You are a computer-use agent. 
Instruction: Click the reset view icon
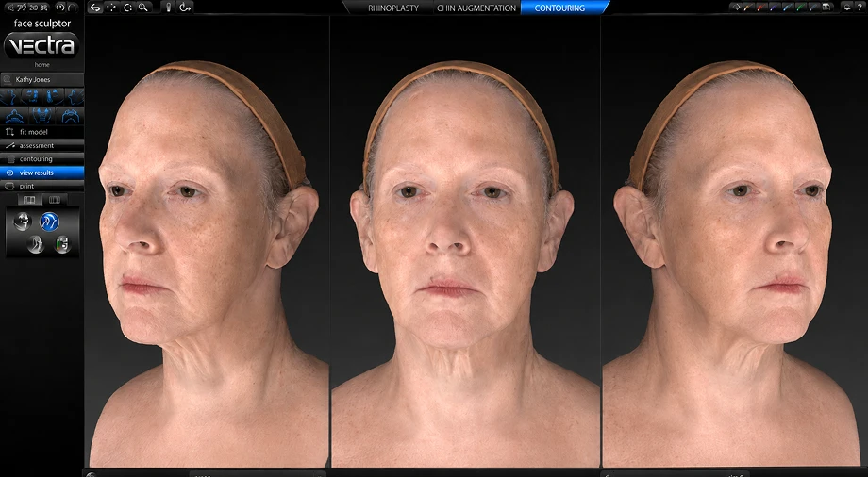pyautogui.click(x=185, y=8)
